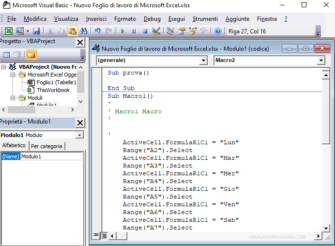
Task: Open Find with the binoculars icon
Action: (x=84, y=31)
